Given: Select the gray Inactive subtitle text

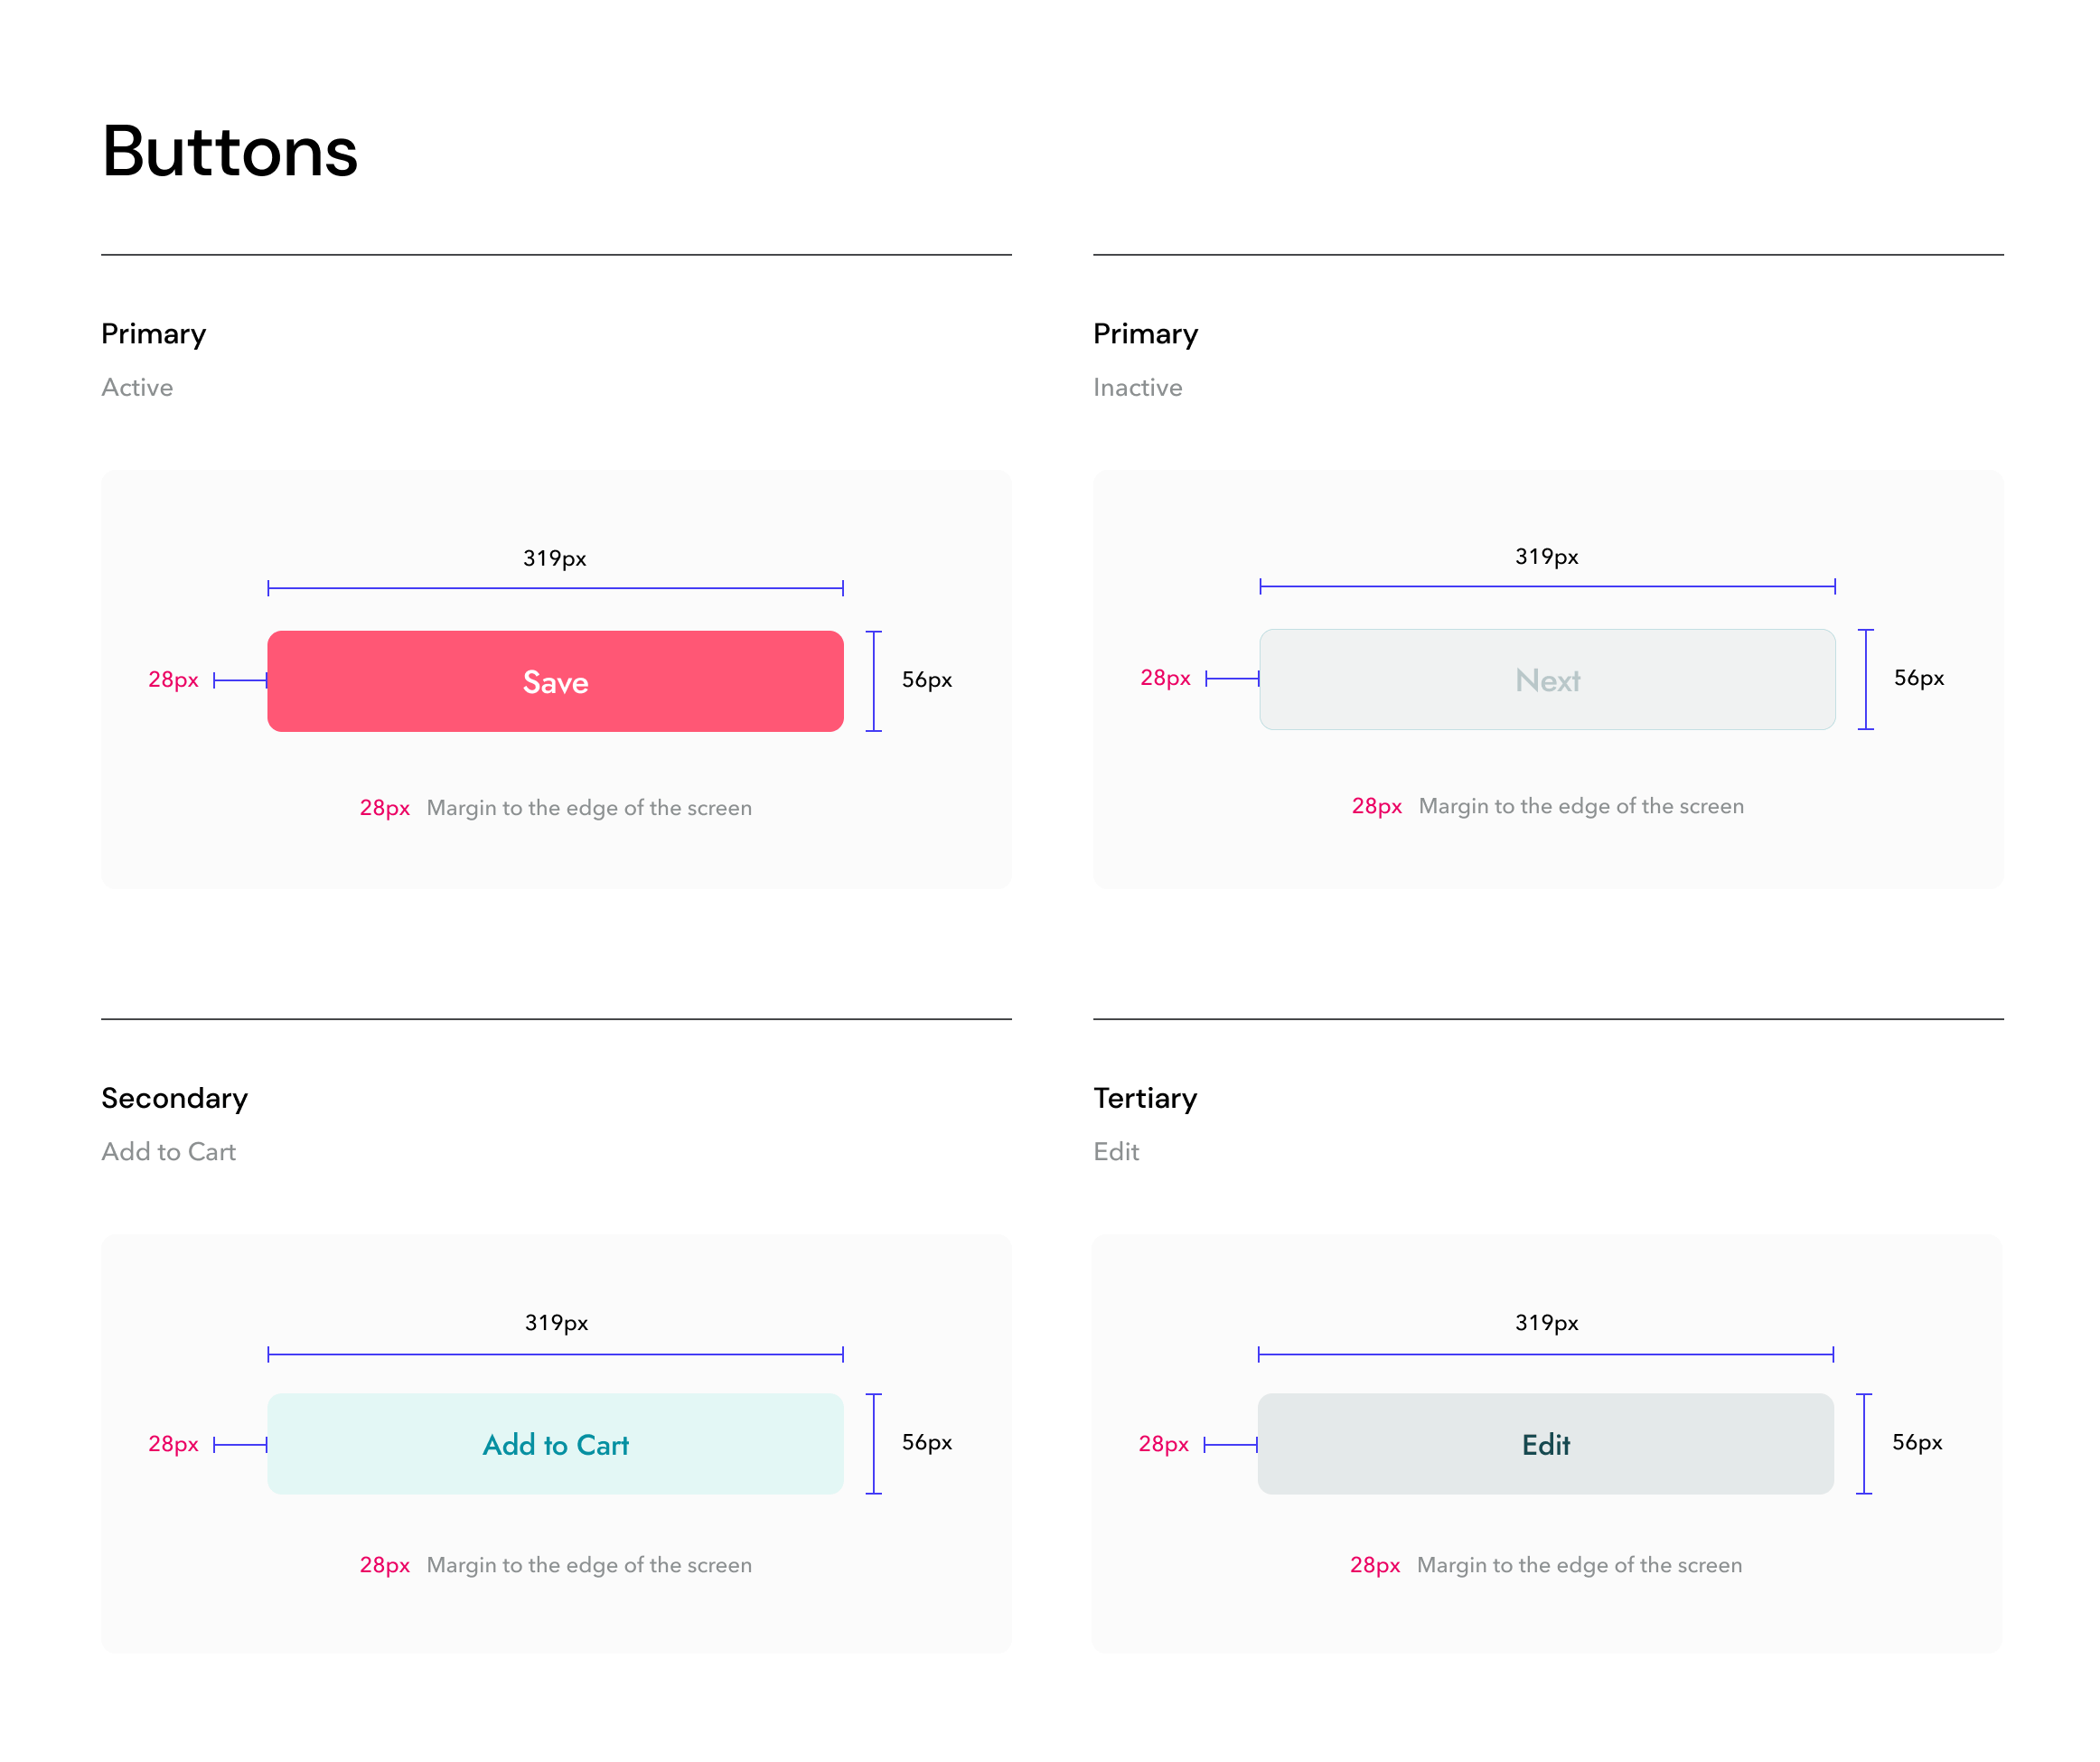Looking at the screenshot, I should coord(1137,387).
